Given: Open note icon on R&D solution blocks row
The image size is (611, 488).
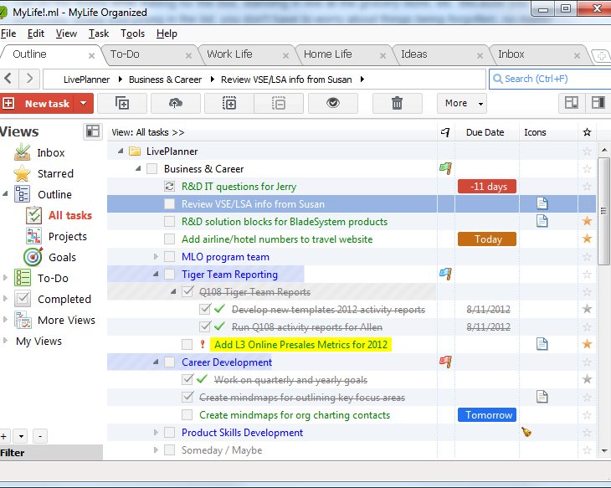Looking at the screenshot, I should coord(542,221).
